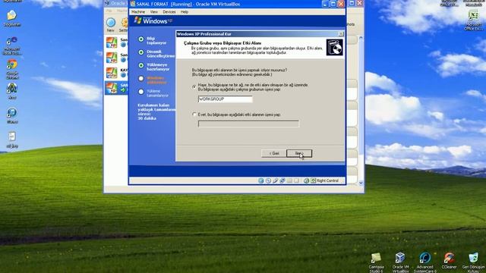
Task: Click the Right Control host key label
Action: coord(327,180)
